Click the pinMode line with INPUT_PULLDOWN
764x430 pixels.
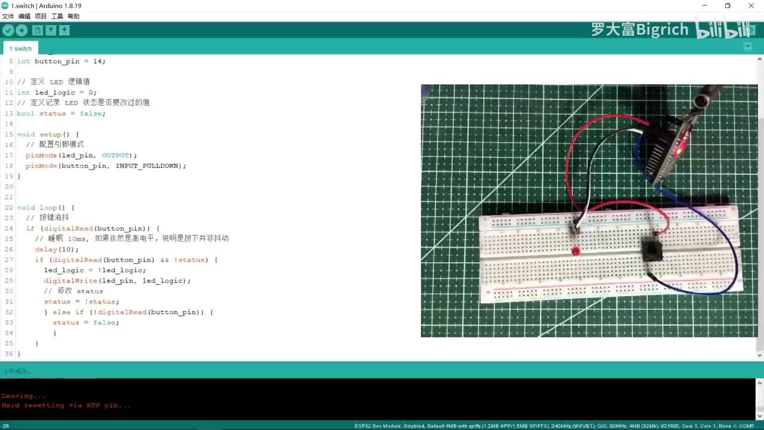(x=106, y=165)
